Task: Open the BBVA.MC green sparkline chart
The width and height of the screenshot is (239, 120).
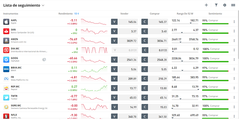Action: 94,69
